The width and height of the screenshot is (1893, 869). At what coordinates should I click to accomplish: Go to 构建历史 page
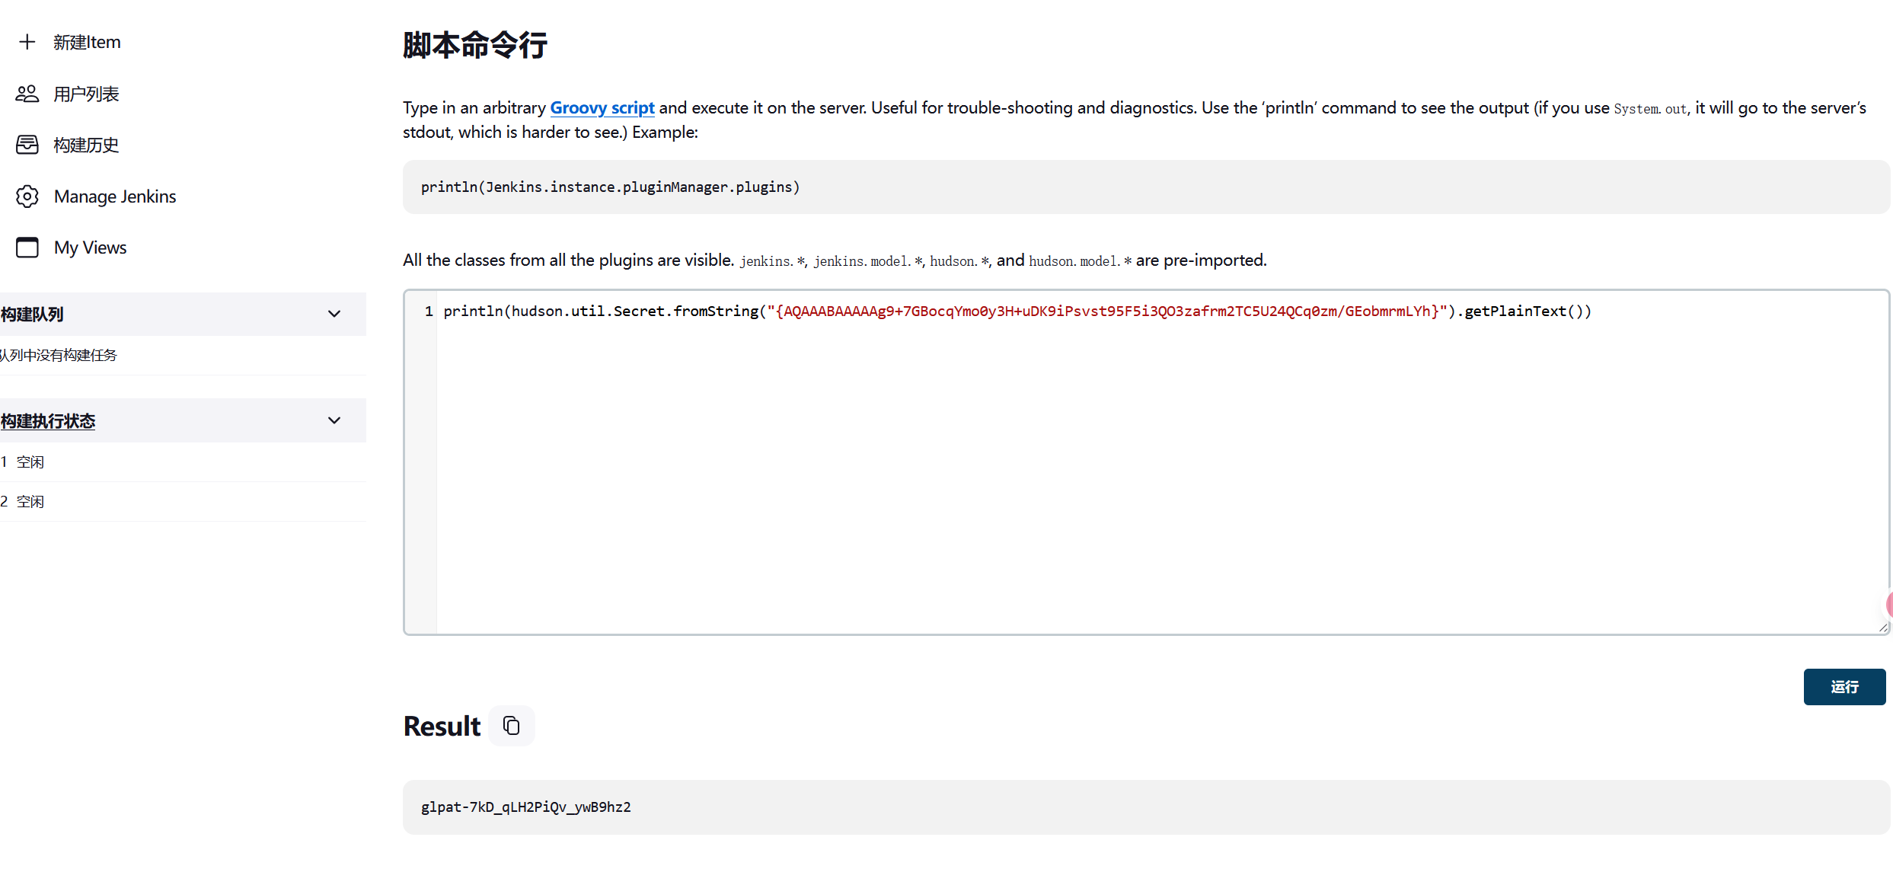(x=86, y=145)
